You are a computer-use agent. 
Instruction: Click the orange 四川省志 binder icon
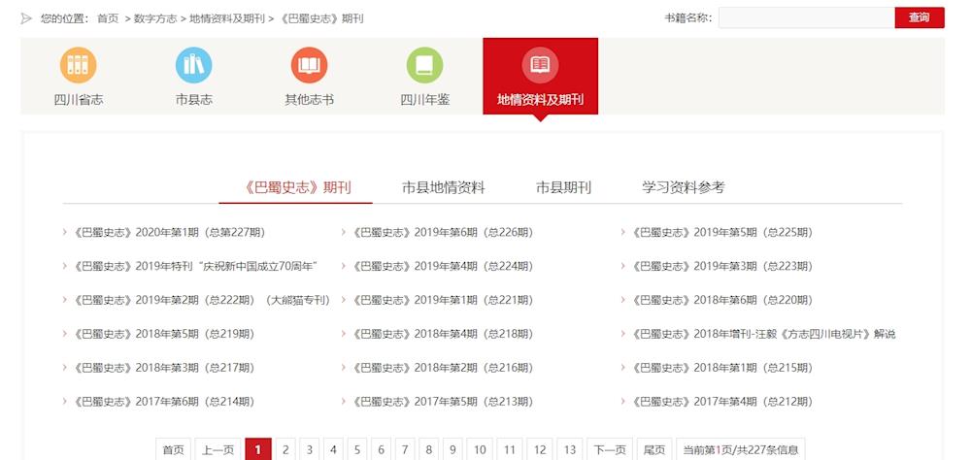79,65
